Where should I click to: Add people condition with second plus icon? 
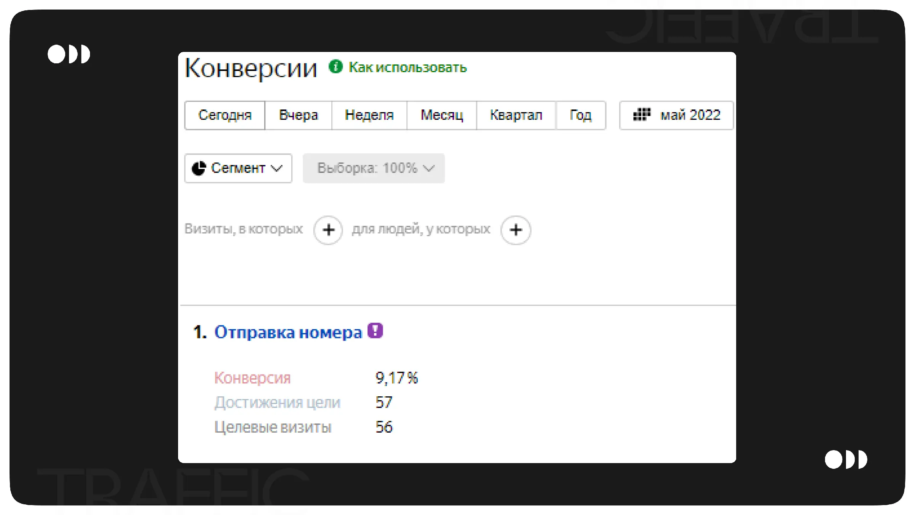pyautogui.click(x=515, y=230)
